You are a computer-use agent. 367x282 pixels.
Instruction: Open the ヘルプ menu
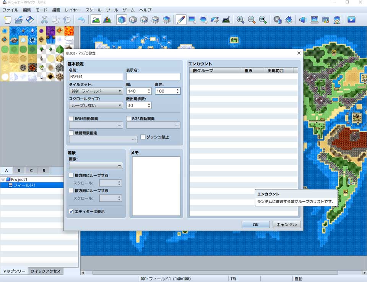145,10
